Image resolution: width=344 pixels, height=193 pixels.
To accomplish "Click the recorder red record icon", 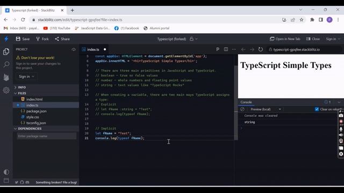I will click(341, 122).
